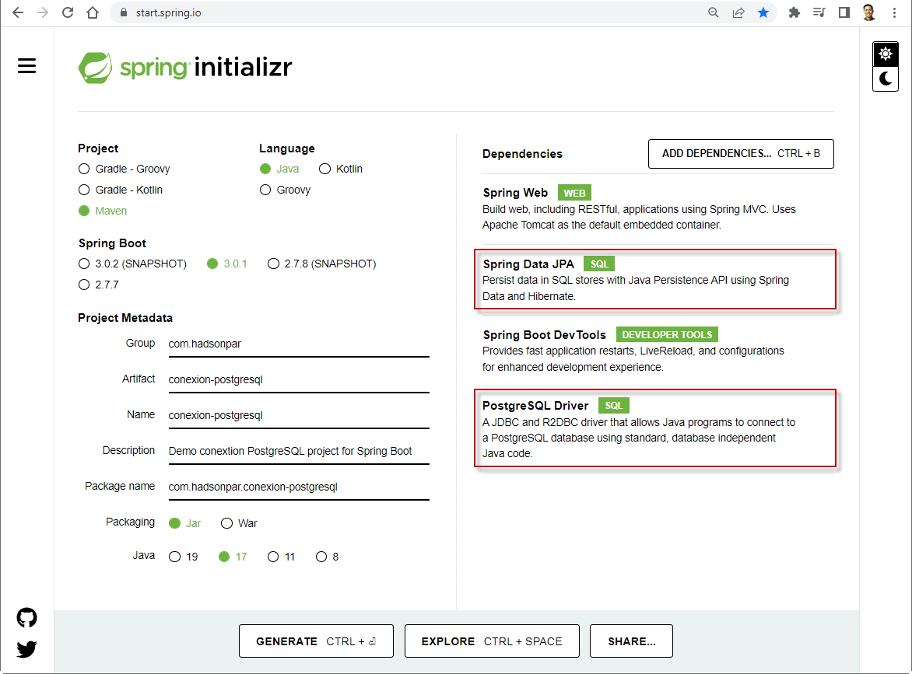This screenshot has height=674, width=912.
Task: Click the EXPLORE button
Action: click(x=492, y=641)
